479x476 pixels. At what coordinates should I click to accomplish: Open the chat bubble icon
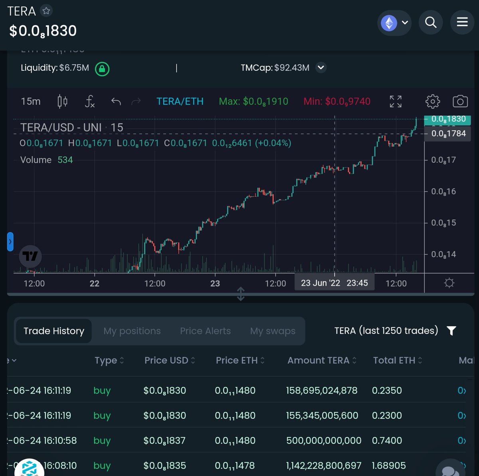point(451,470)
